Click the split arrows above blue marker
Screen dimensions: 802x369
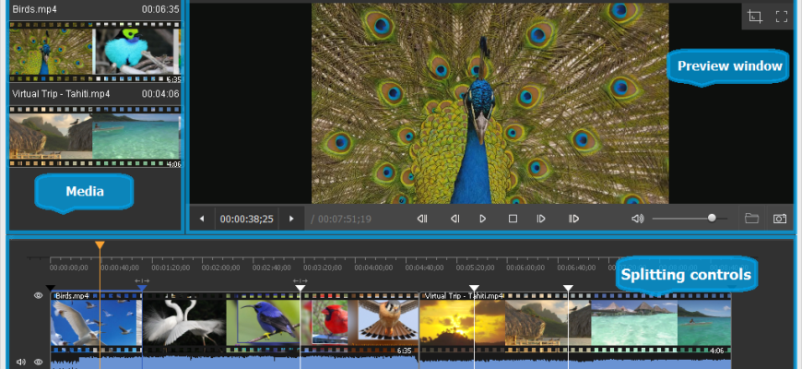142,281
